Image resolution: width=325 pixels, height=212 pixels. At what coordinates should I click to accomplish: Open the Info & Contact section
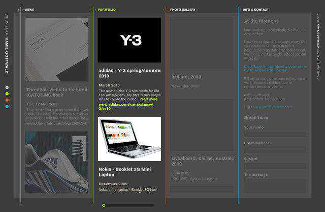(256, 10)
